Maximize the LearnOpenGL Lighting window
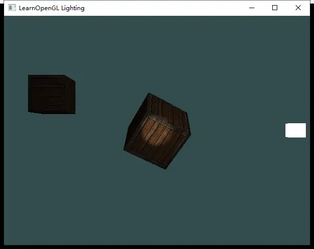This screenshot has height=249, width=314. [x=275, y=8]
